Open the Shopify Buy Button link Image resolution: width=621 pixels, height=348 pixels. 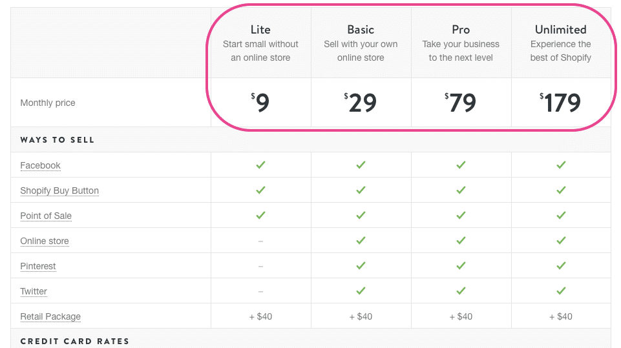[x=59, y=190]
